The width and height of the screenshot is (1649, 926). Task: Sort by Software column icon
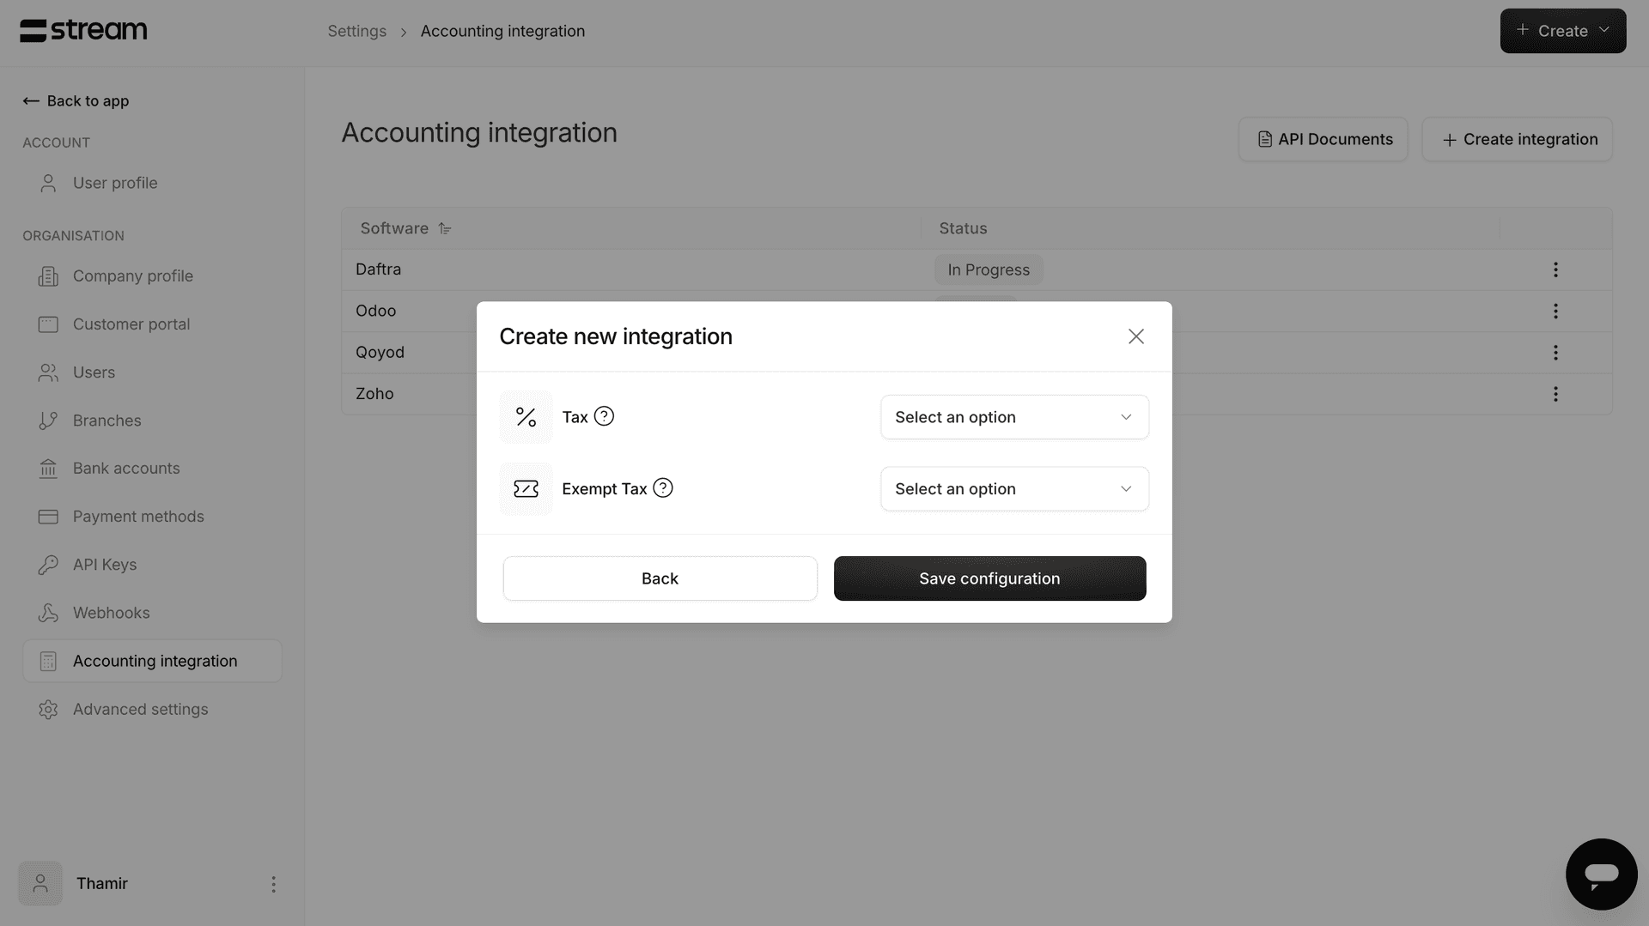(444, 228)
